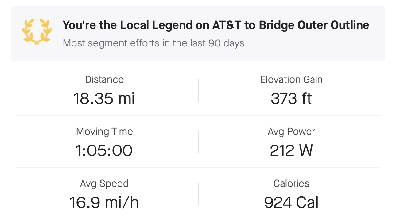Click the 373 ft elevation value
Viewport: 396px width, 218px height.
tap(291, 98)
